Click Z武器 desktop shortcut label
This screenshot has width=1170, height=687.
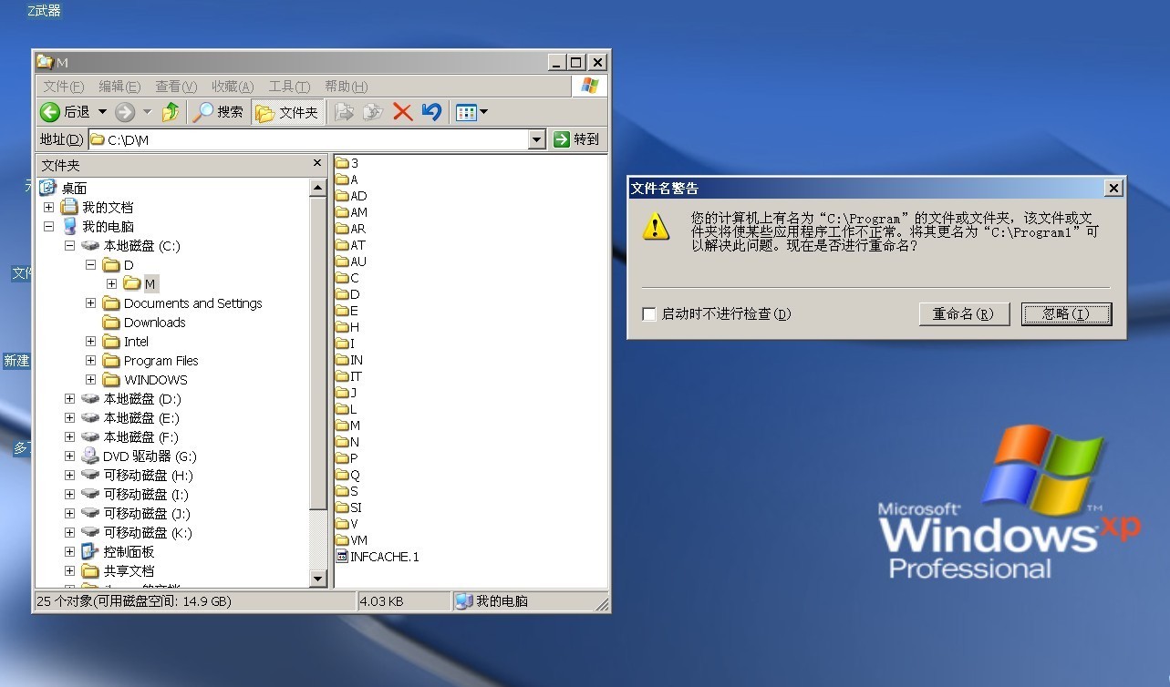pyautogui.click(x=44, y=11)
